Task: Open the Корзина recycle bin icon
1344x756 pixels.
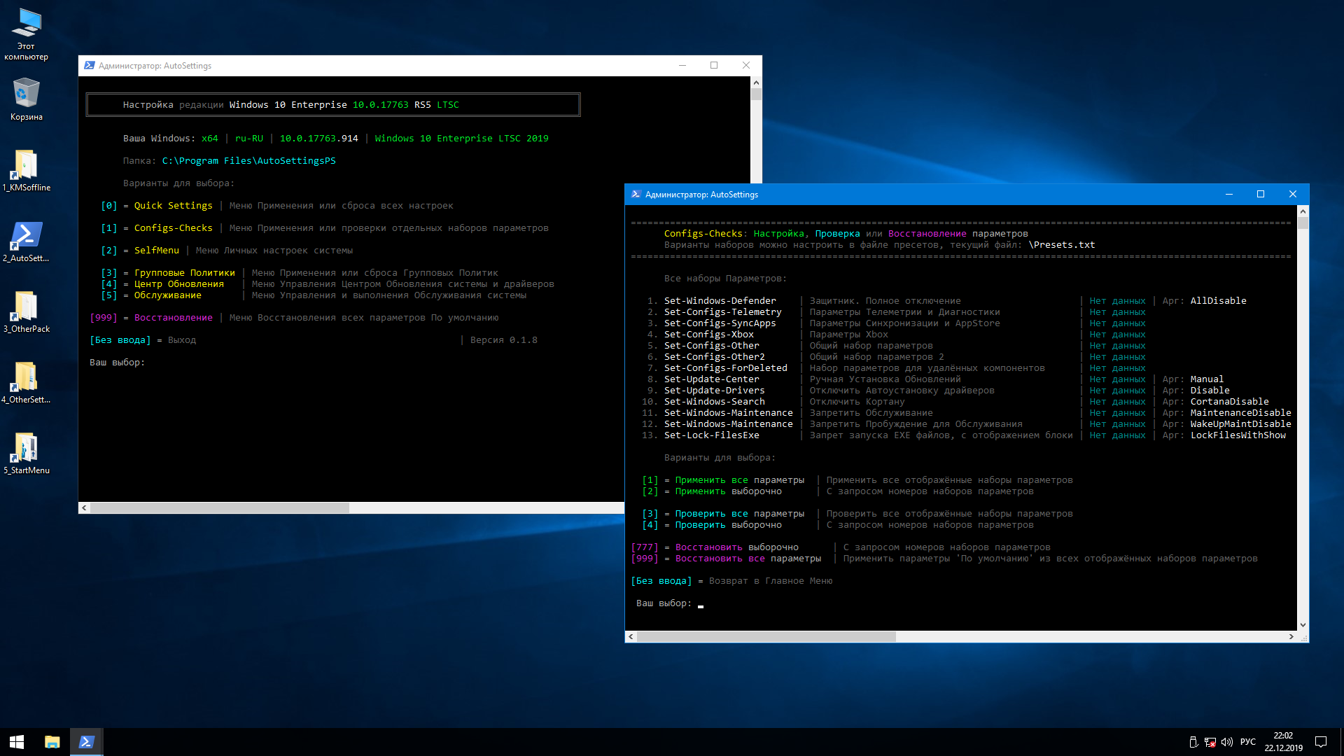Action: [x=27, y=99]
